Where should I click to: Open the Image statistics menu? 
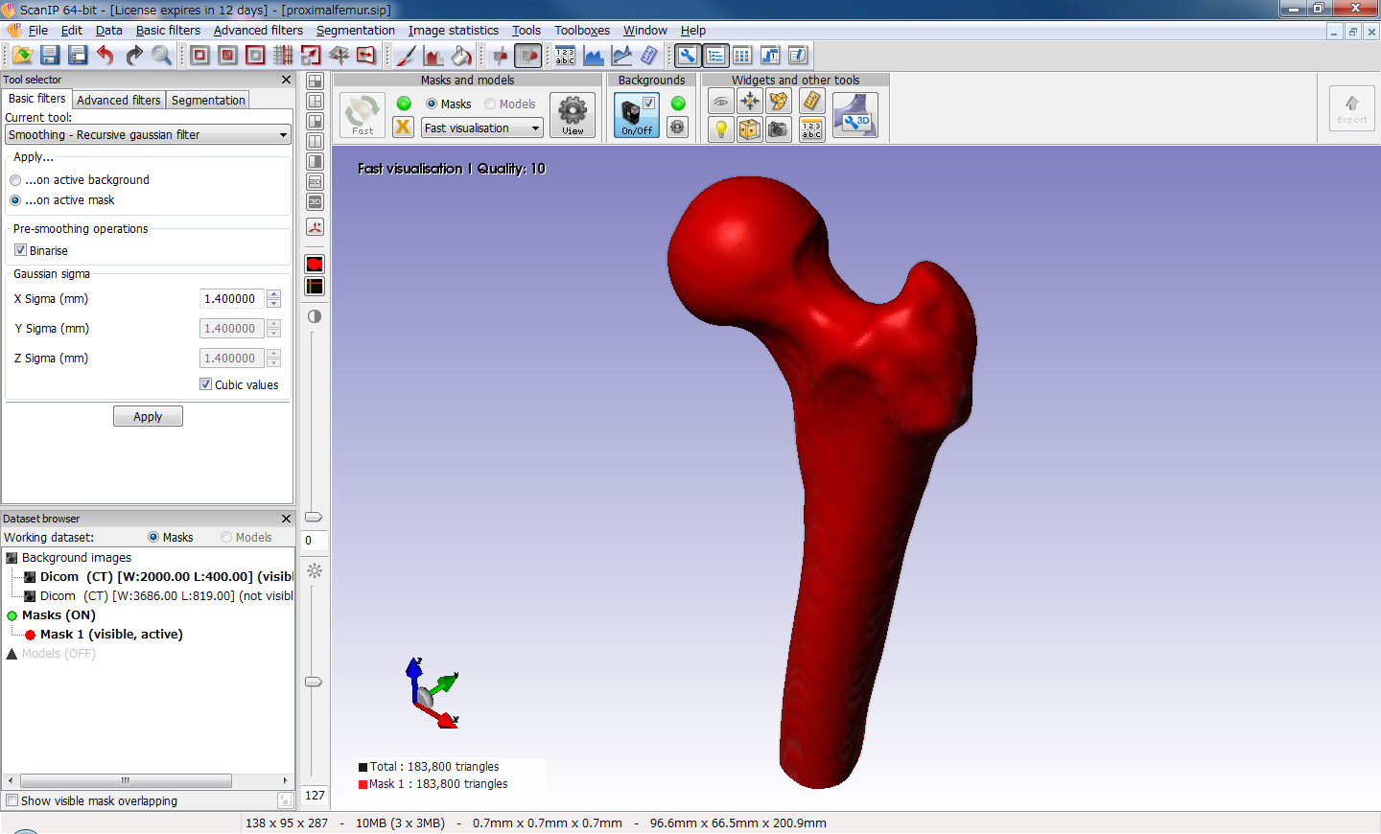(454, 31)
